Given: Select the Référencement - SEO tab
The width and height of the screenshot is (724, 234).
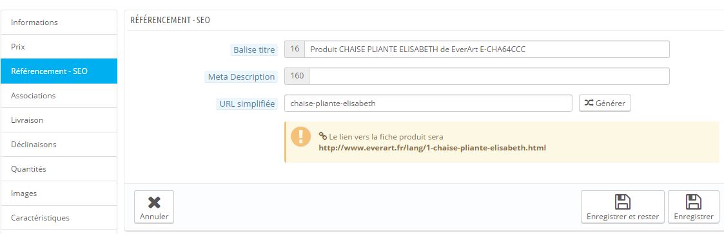Looking at the screenshot, I should (x=59, y=71).
